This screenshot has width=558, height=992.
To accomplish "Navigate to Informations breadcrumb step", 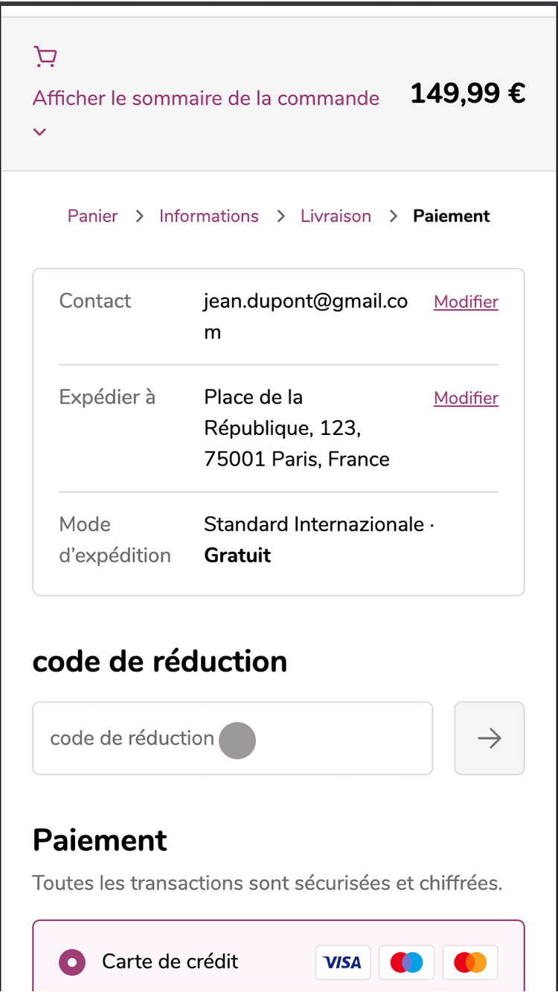I will pos(209,216).
